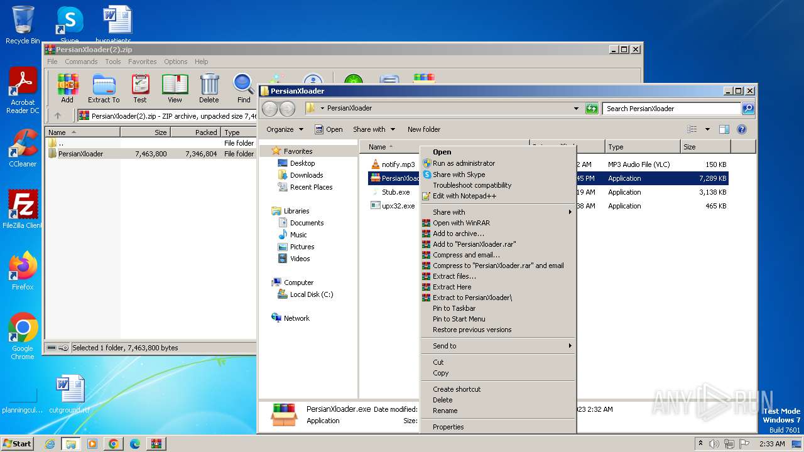Click Extract To in WinRAR toolbar
This screenshot has height=452, width=804.
coord(104,89)
